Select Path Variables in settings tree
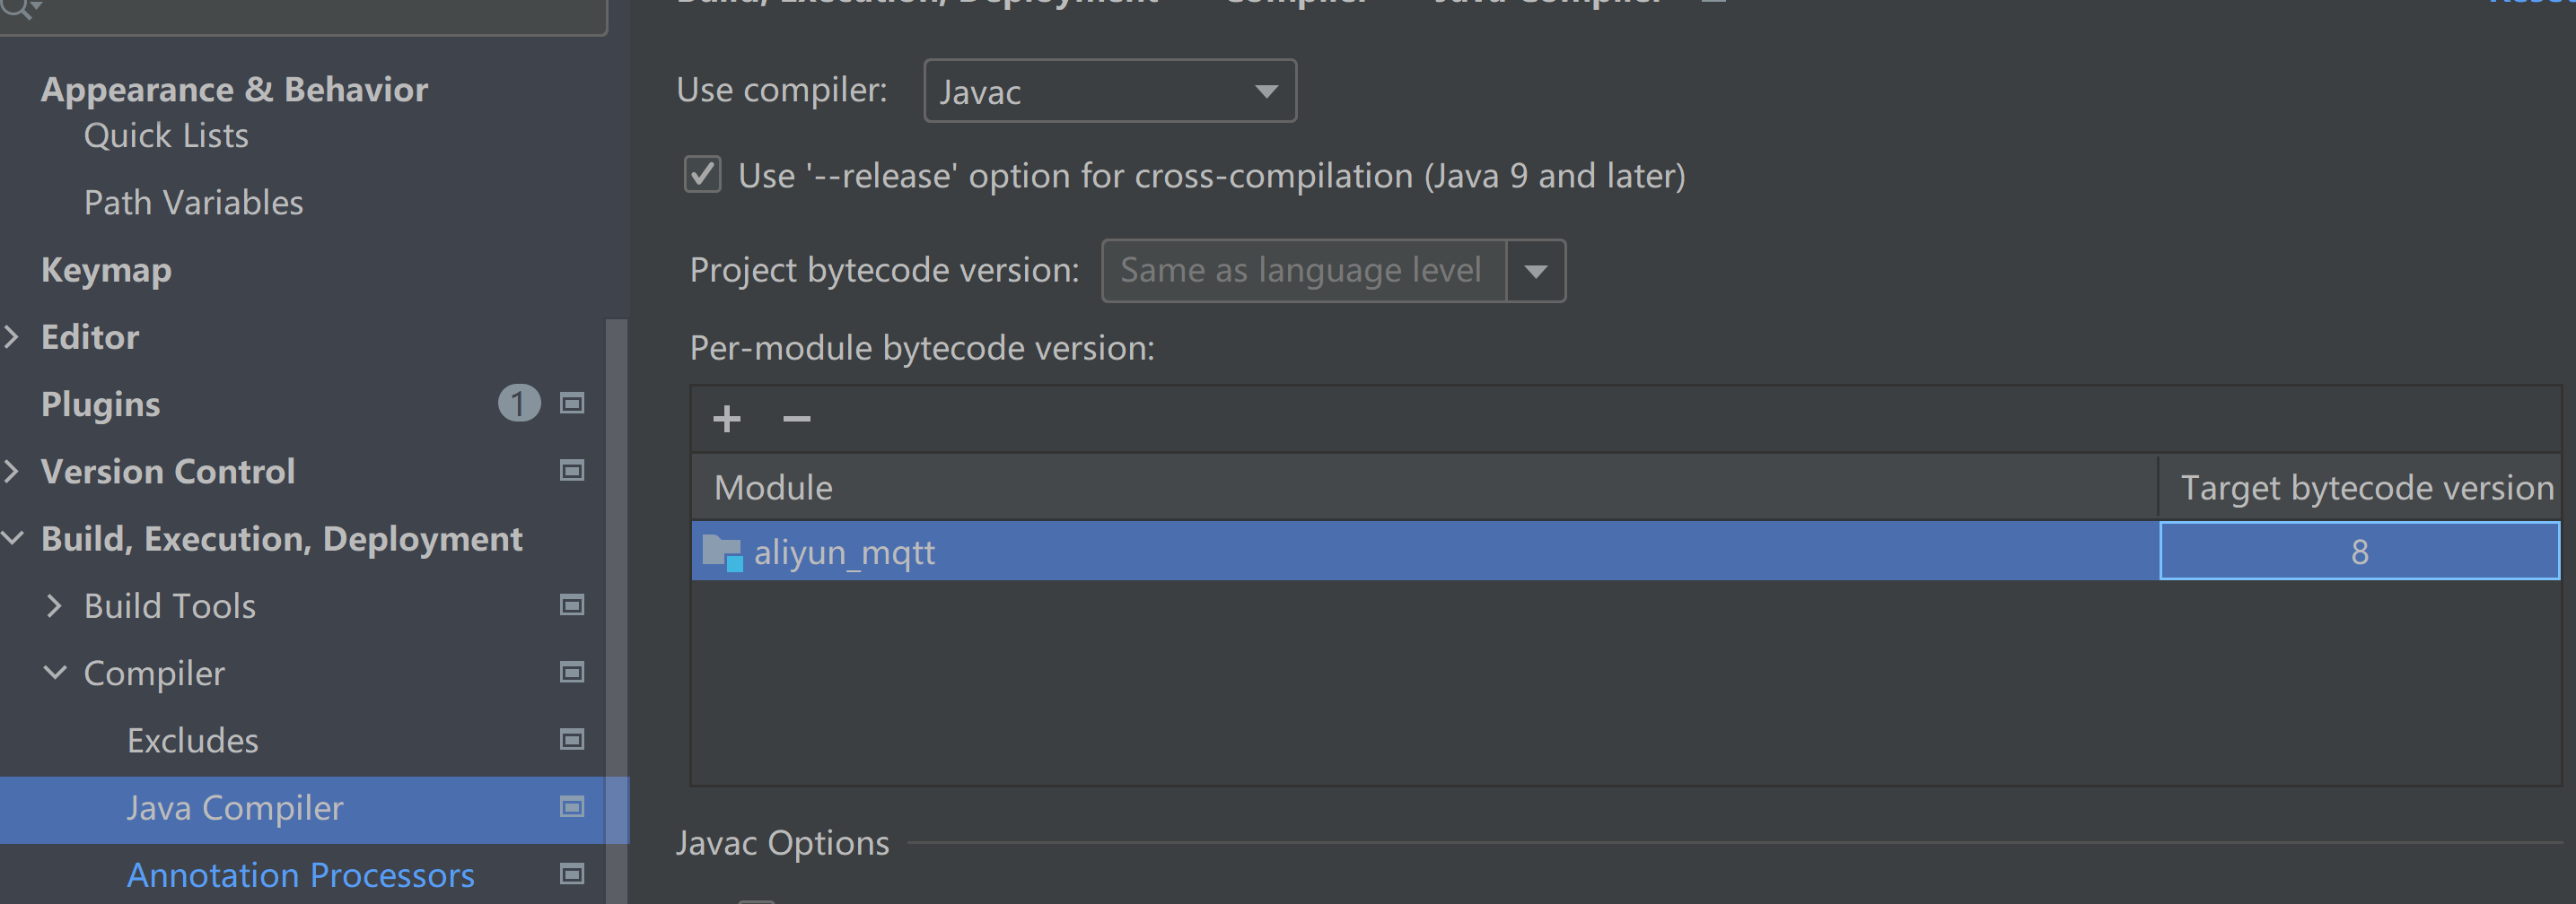The image size is (2576, 904). point(193,203)
